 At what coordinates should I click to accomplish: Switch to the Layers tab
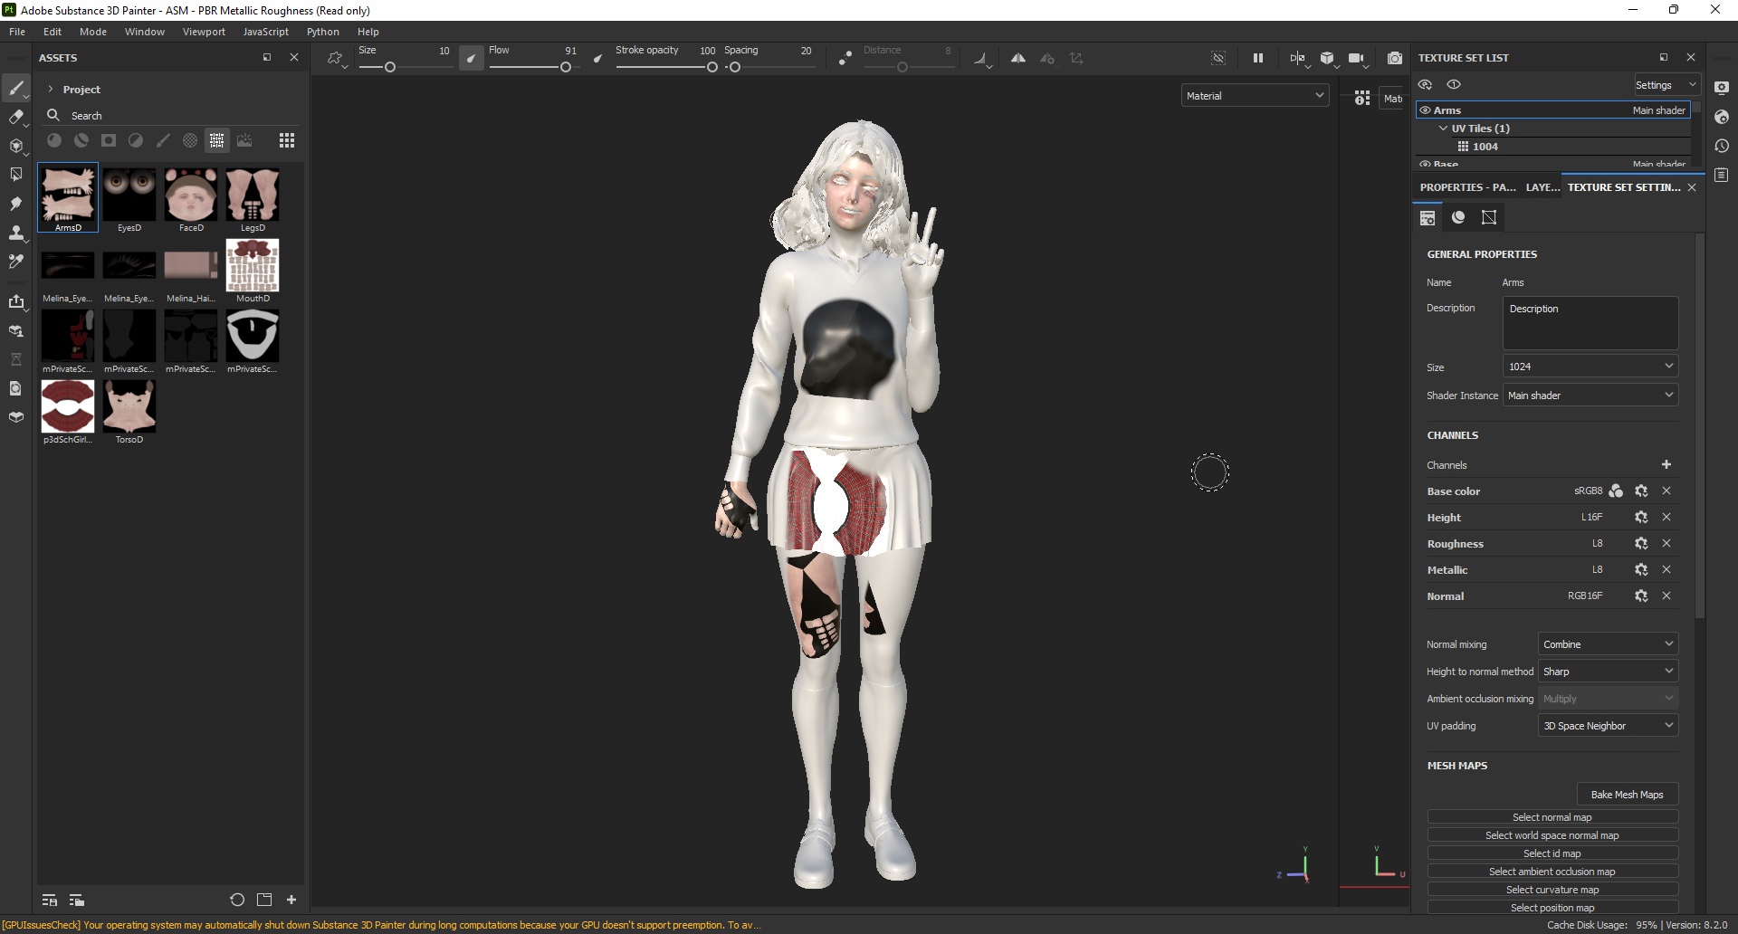[x=1542, y=187]
